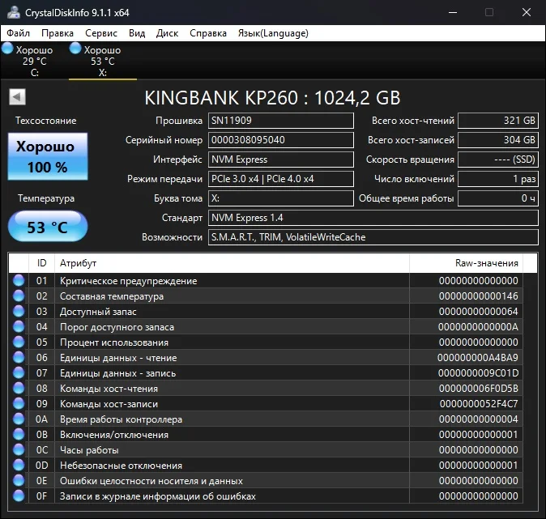This screenshot has width=546, height=519.
Task: Click status orb beside Составная температура
Action: point(19,296)
